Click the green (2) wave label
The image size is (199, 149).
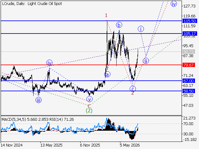tap(89, 111)
